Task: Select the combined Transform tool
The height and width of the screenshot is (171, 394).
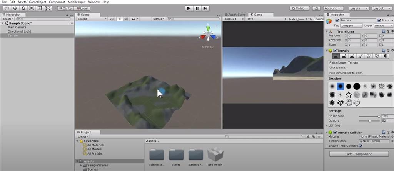Action: point(48,8)
